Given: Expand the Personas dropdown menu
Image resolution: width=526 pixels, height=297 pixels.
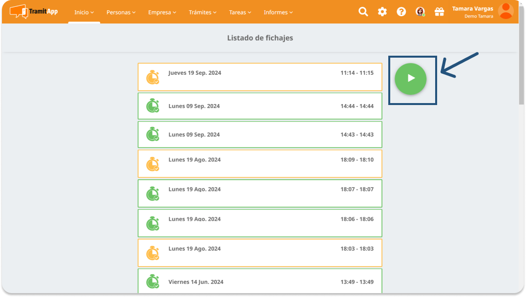Looking at the screenshot, I should [121, 12].
